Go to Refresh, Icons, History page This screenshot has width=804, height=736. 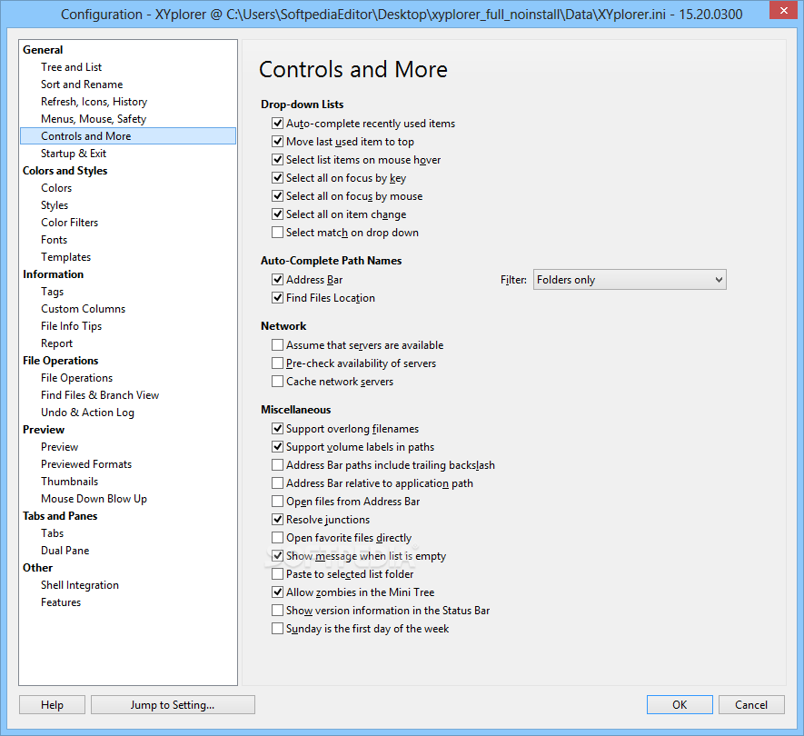coord(94,102)
